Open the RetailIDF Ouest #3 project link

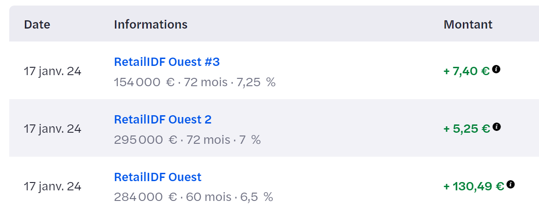[167, 62]
